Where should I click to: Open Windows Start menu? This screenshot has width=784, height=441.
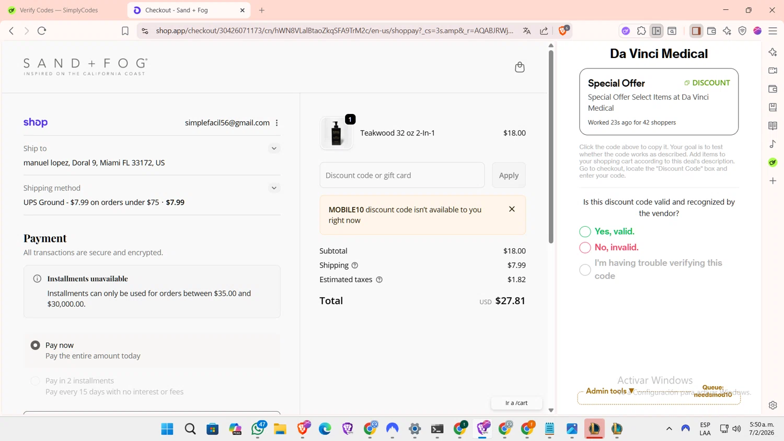[167, 429]
